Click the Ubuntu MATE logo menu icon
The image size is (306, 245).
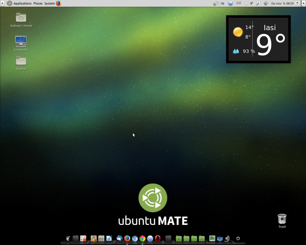pyautogui.click(x=9, y=3)
